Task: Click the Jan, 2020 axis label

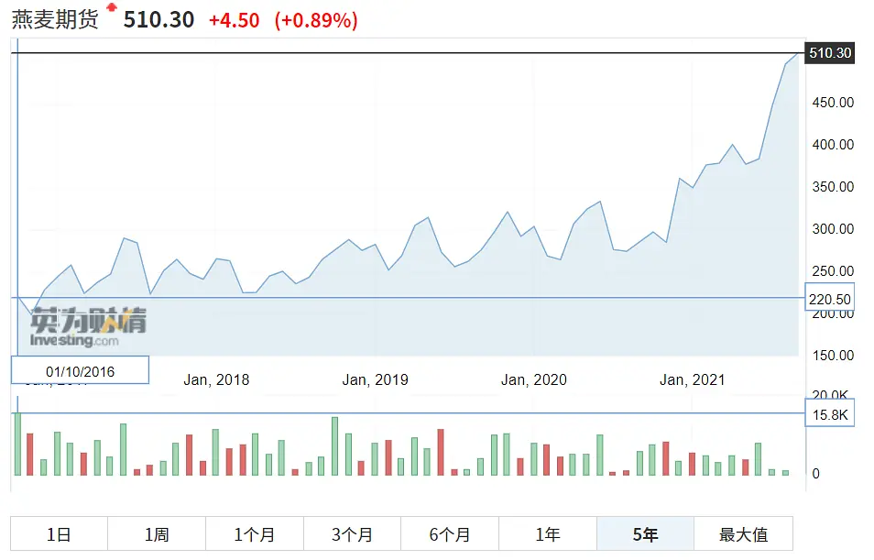Action: tap(533, 379)
